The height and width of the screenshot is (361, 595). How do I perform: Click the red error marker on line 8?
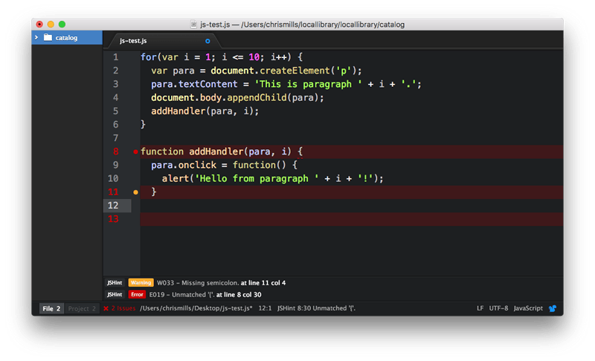point(135,152)
